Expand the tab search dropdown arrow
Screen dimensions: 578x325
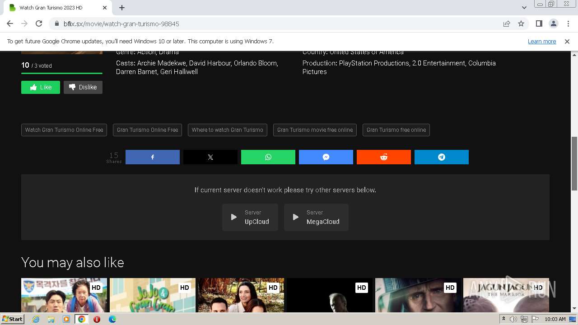[524, 8]
